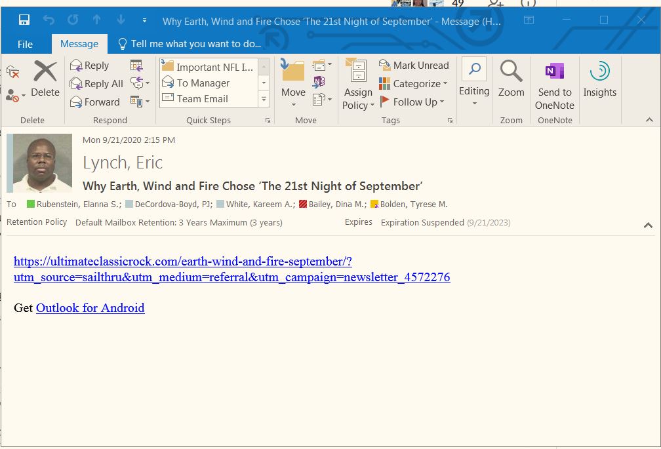Open Tags dialog launcher

point(451,121)
